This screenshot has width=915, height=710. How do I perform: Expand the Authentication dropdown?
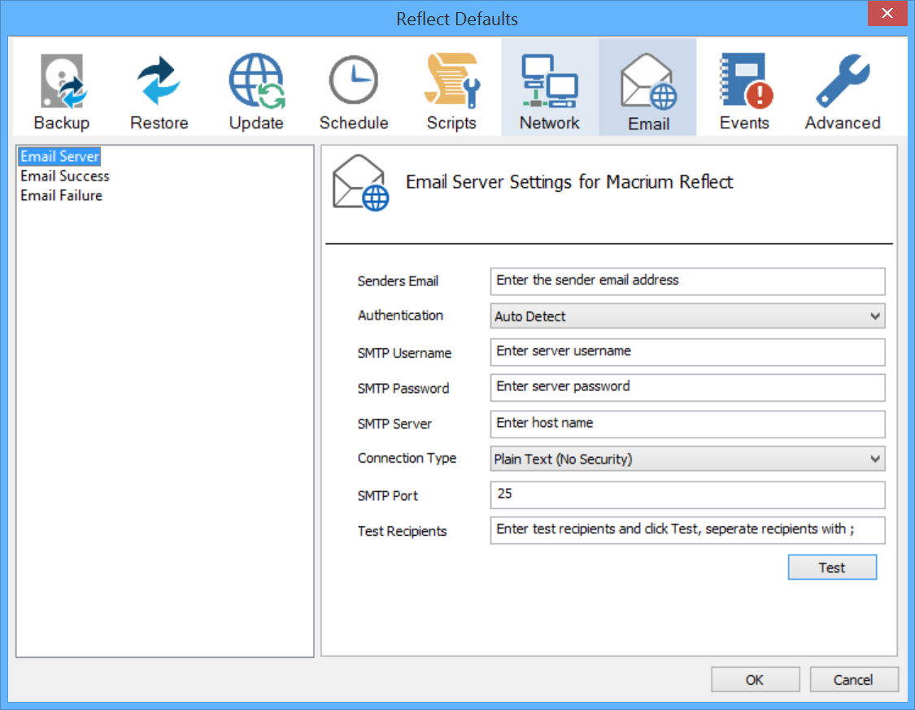click(687, 316)
